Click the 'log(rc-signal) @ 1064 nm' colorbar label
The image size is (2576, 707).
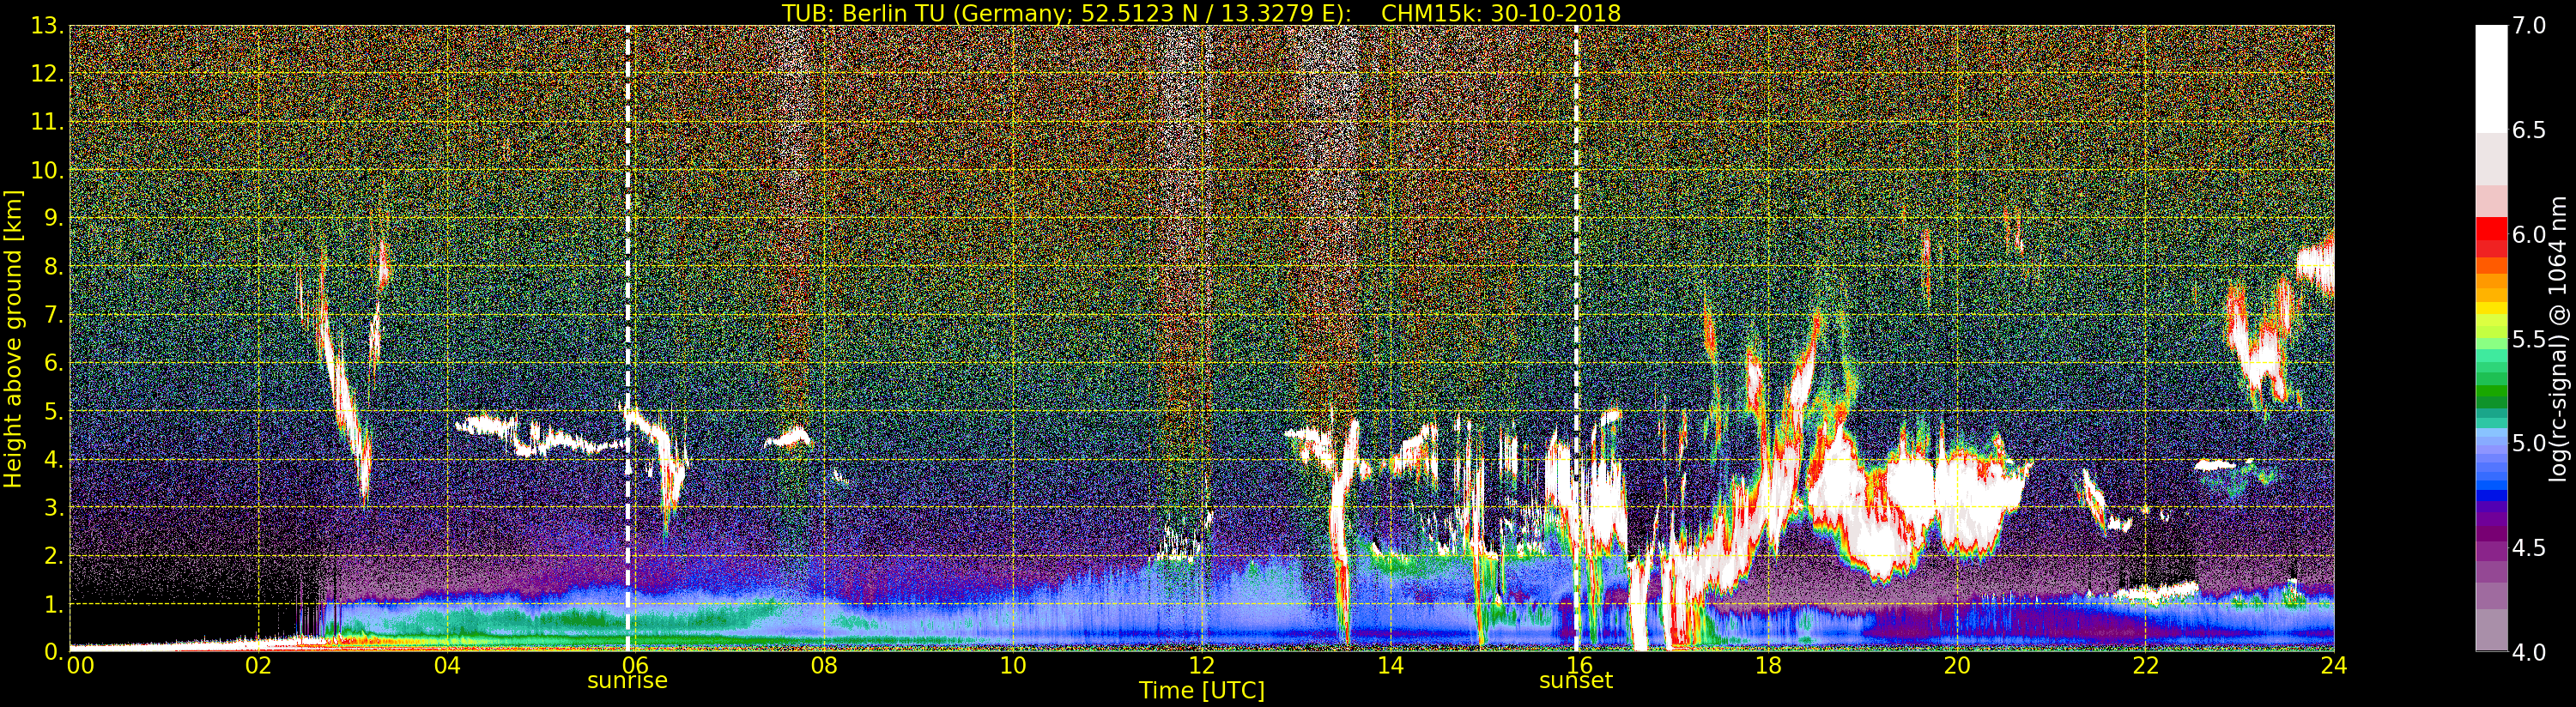2557,337
